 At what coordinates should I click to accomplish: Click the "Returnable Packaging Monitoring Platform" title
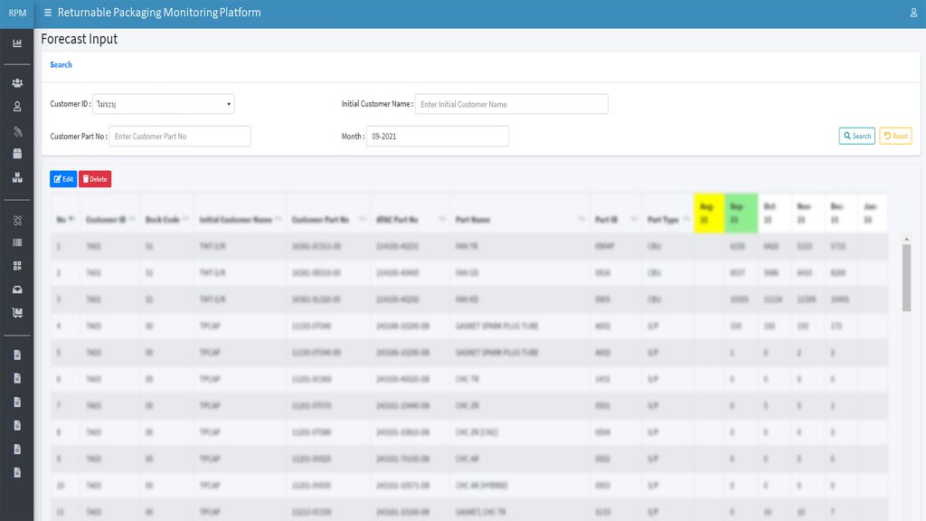coord(159,13)
